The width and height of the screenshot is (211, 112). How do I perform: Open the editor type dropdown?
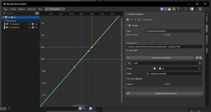click(6, 9)
